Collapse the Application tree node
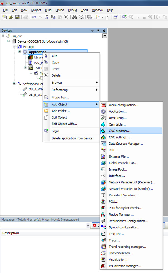Image resolution: width=168 pixels, height=273 pixels. (20, 52)
